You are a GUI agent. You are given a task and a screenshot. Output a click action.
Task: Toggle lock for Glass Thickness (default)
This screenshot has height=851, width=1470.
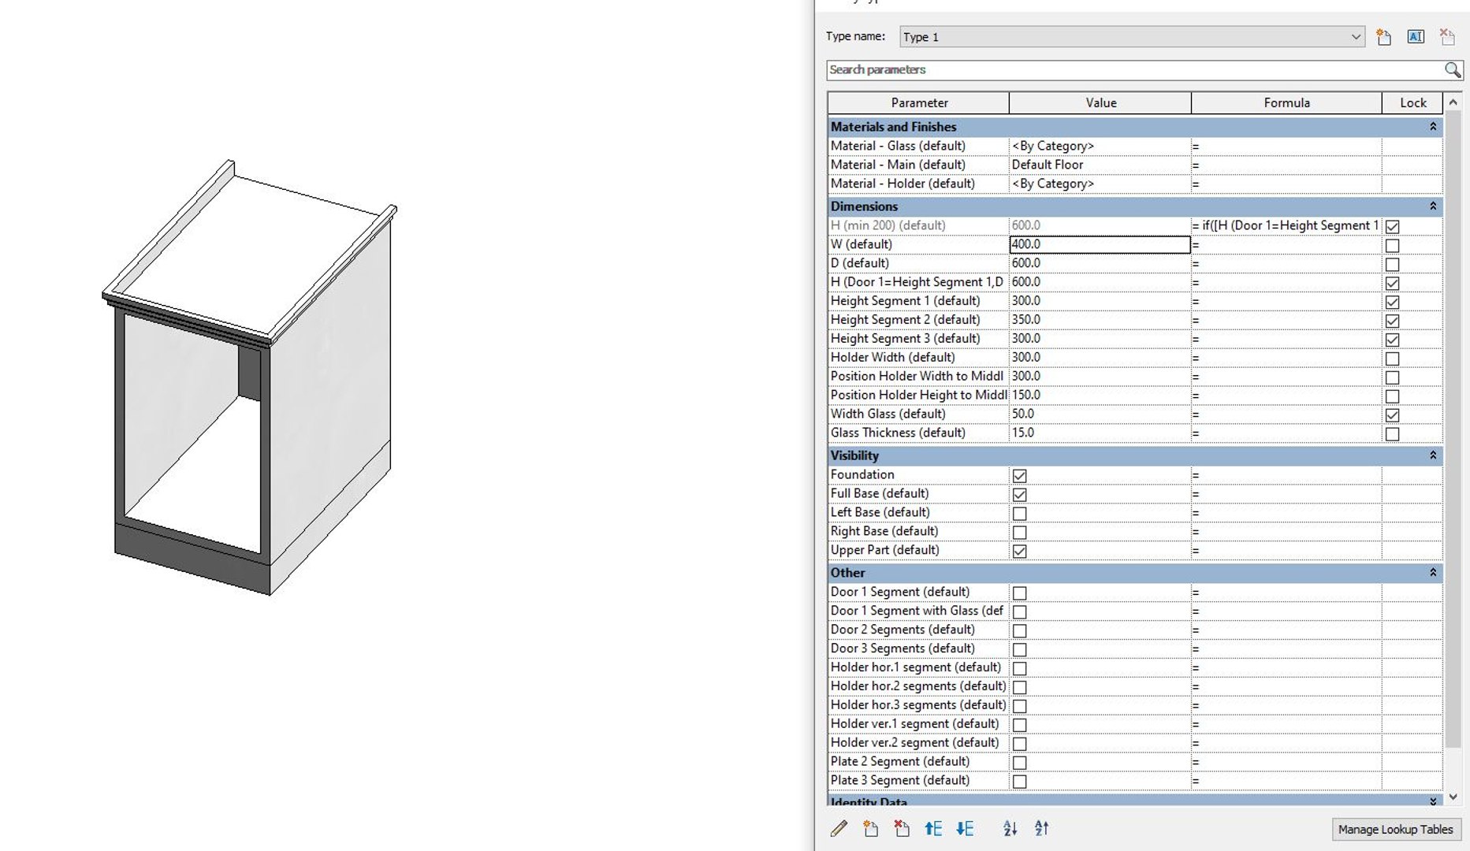pyautogui.click(x=1392, y=434)
